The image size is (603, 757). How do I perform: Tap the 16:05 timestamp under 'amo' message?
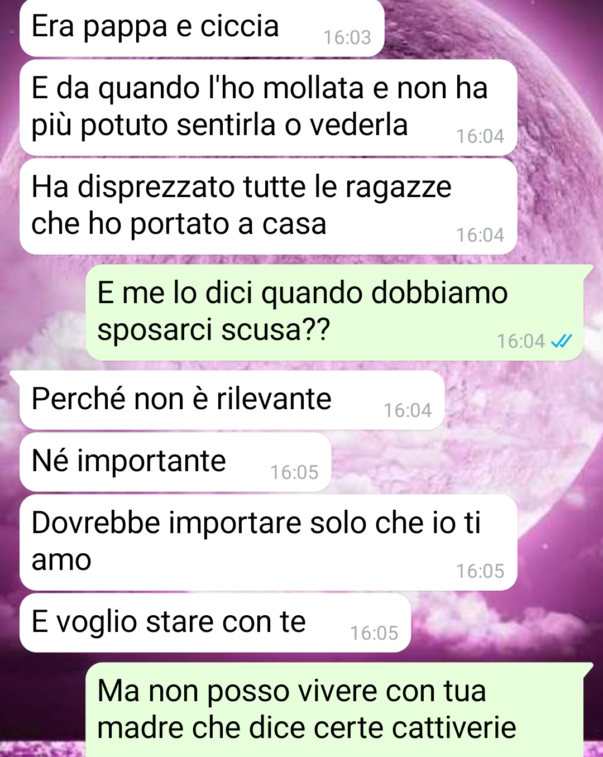coord(480,571)
